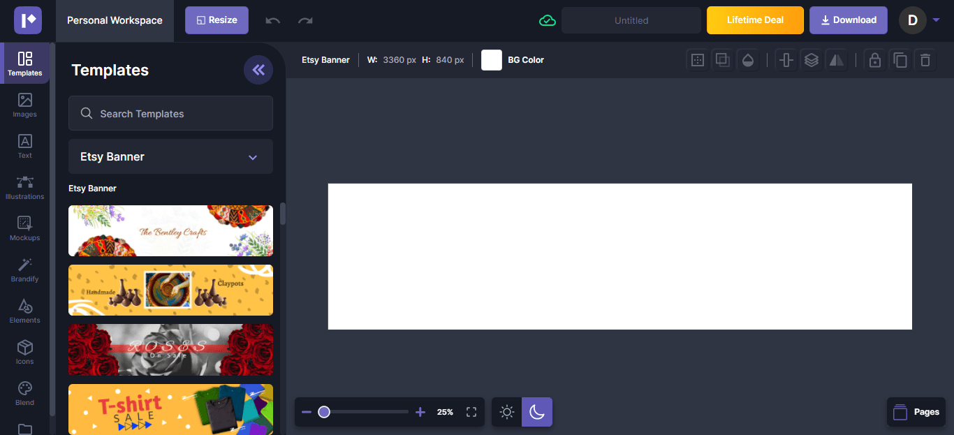
Task: Click the Download button
Action: [848, 20]
